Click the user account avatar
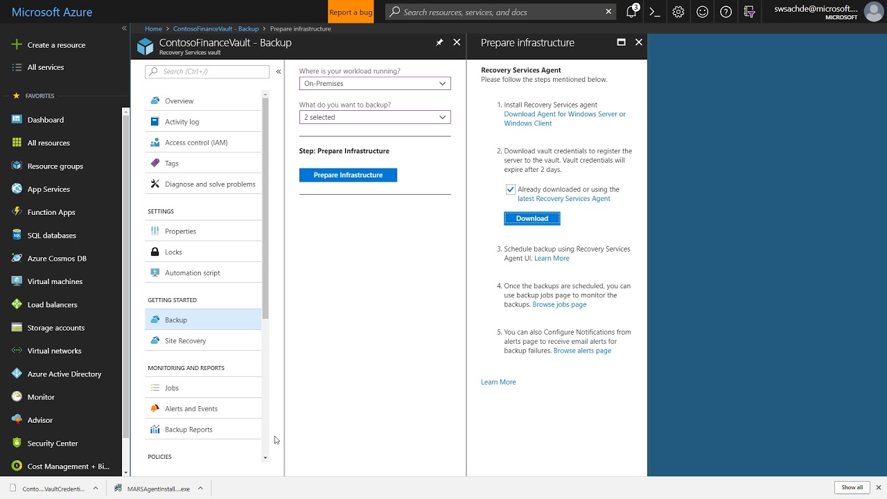887x499 pixels. coord(873,12)
